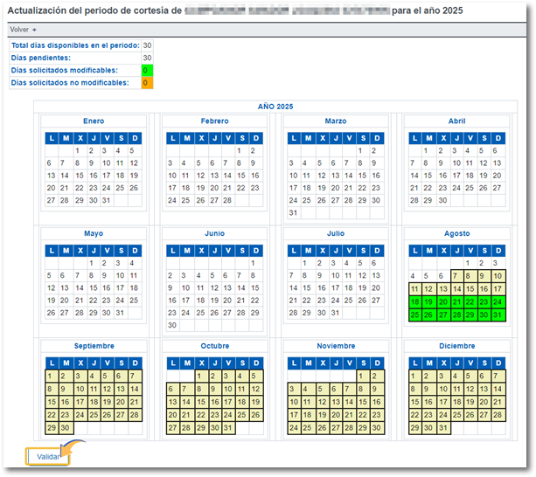Viewport: 536px width, 477px height.
Task: Select green day 31 in Agosto
Action: point(497,315)
